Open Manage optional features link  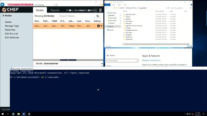point(151,60)
